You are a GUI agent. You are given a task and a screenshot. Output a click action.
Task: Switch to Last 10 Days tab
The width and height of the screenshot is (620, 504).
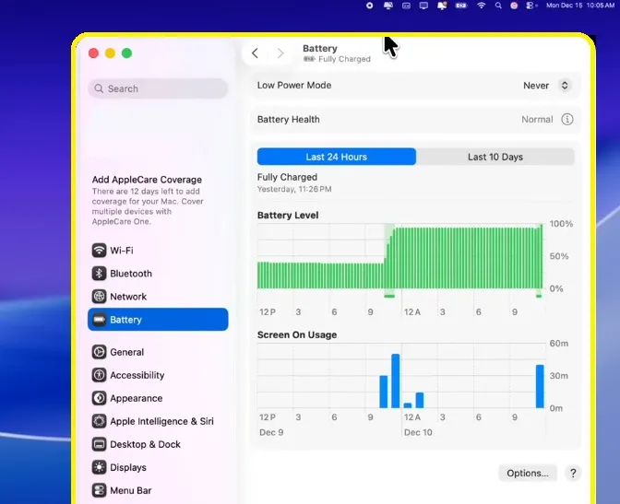[x=495, y=157]
